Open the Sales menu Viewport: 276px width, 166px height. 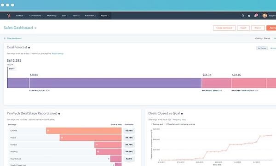[x=65, y=16]
